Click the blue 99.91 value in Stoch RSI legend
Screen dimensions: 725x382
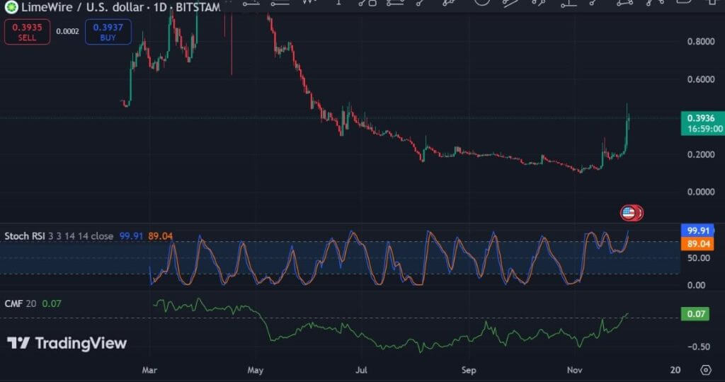pyautogui.click(x=131, y=236)
